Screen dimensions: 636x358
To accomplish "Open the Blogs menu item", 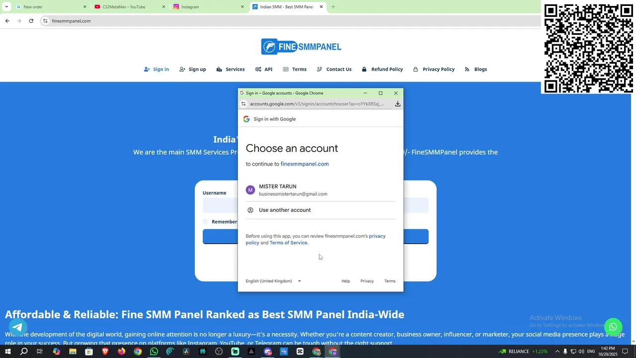I will click(476, 69).
